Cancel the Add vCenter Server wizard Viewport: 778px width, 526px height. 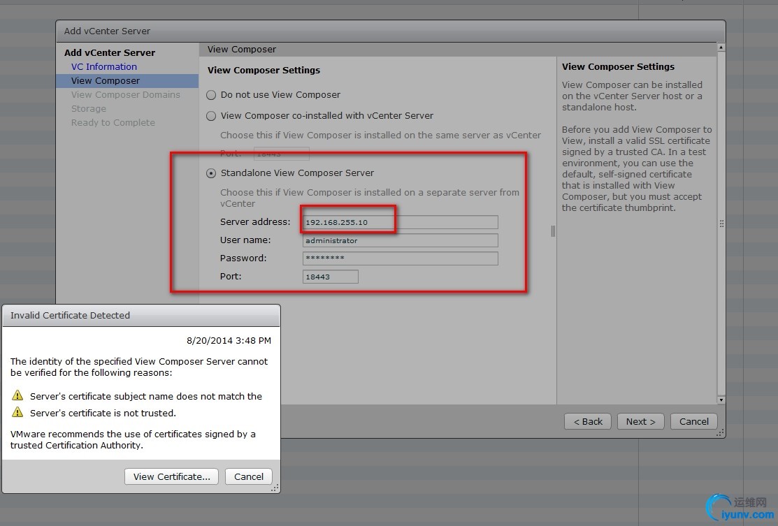pos(693,421)
